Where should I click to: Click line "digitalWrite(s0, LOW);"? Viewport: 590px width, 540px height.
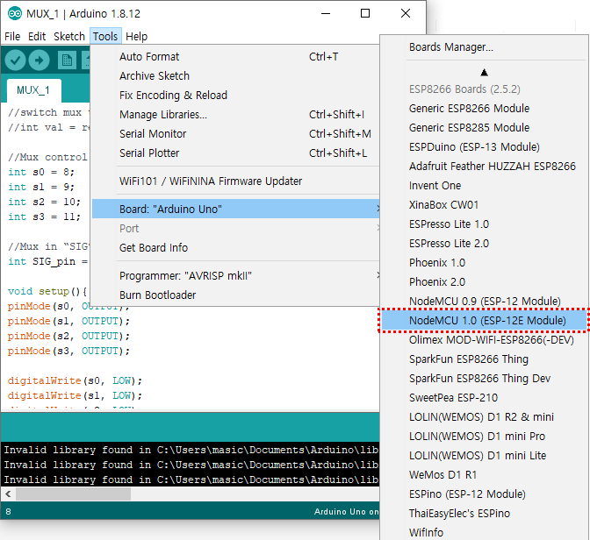[x=75, y=380]
